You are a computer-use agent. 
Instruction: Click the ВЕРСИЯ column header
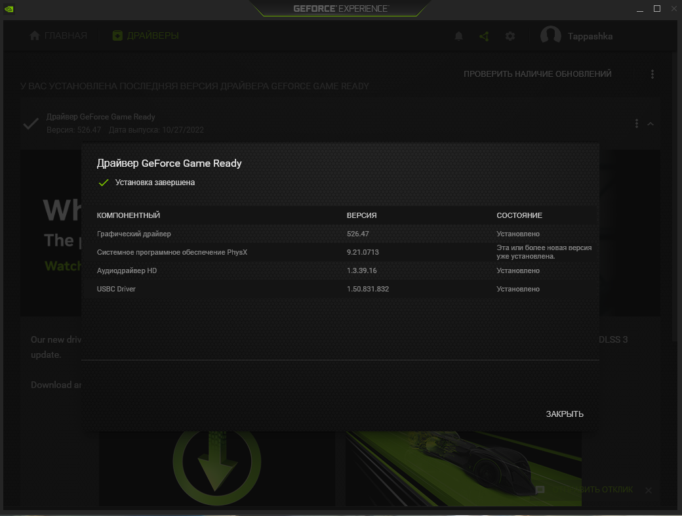point(361,215)
